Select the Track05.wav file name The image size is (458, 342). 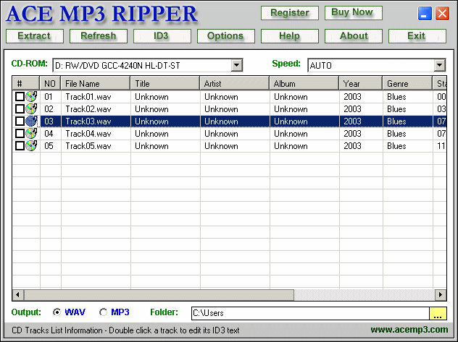pyautogui.click(x=88, y=145)
